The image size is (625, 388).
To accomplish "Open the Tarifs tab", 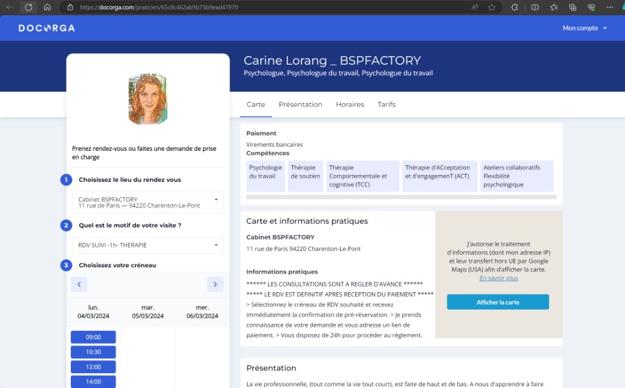I will [386, 104].
